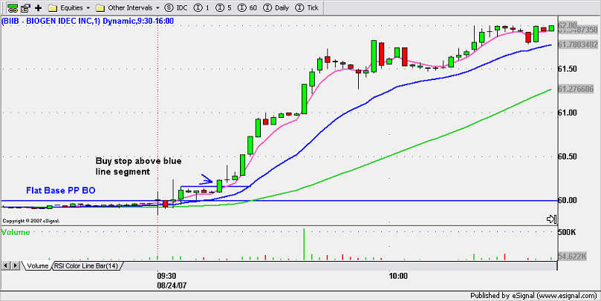Image resolution: width=601 pixels, height=301 pixels.
Task: Click the black plus icon in the toolbar
Action: click(38, 7)
